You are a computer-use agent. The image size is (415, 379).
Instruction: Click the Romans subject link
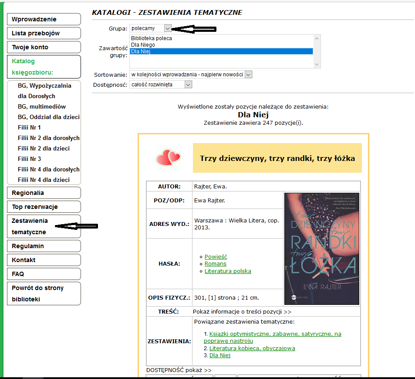pos(215,264)
